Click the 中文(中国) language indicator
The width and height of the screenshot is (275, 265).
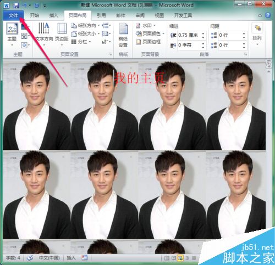pyautogui.click(x=49, y=258)
